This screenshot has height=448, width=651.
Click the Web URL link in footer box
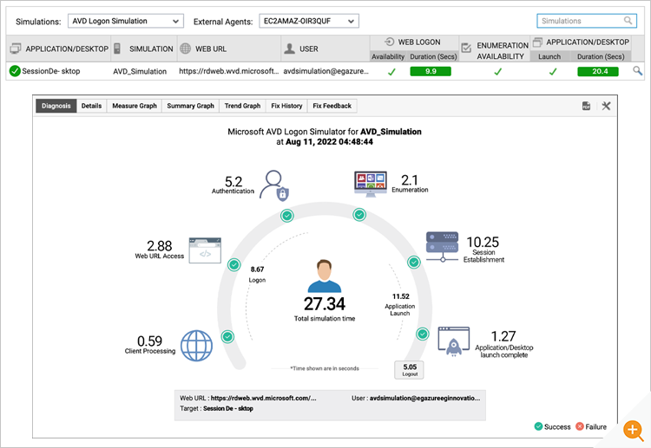coord(263,398)
